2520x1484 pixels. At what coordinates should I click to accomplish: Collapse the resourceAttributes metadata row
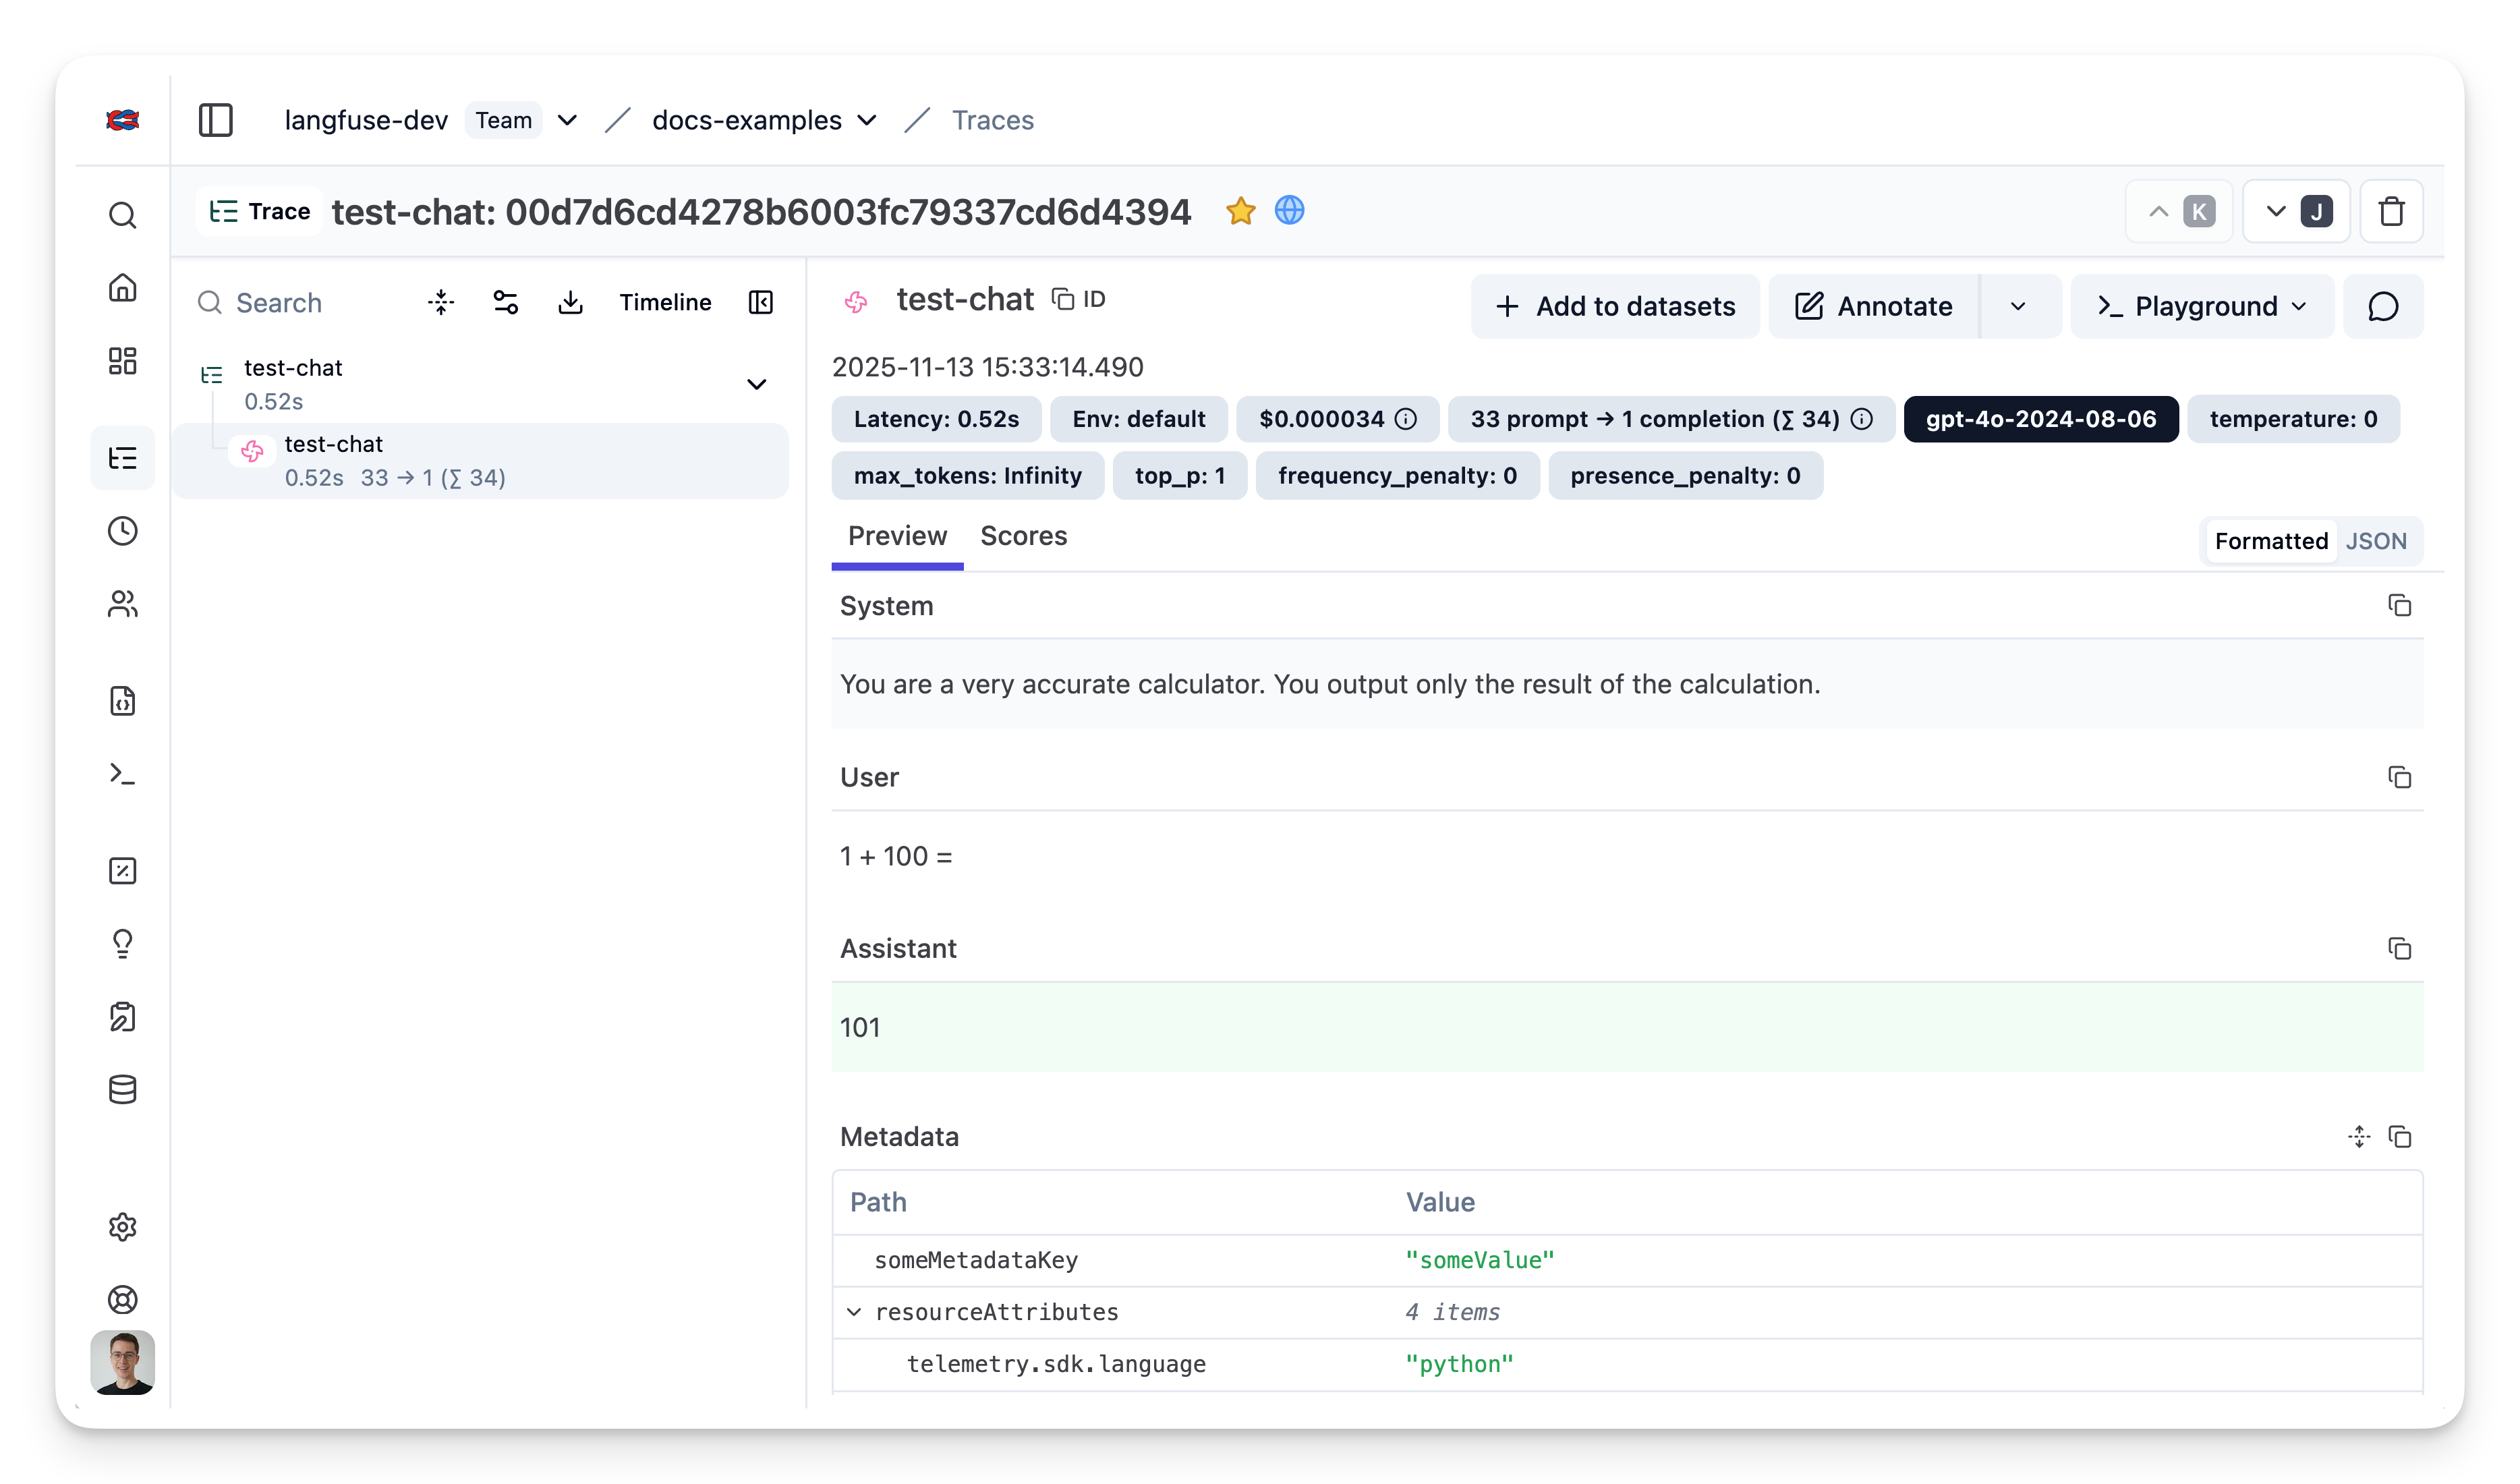pyautogui.click(x=854, y=1312)
